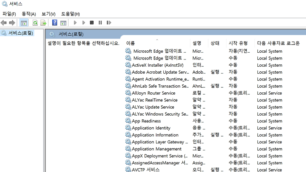306x172 pixels.
Task: Click 실행 status of Adobe Acrobat Update
Action: coord(217,72)
